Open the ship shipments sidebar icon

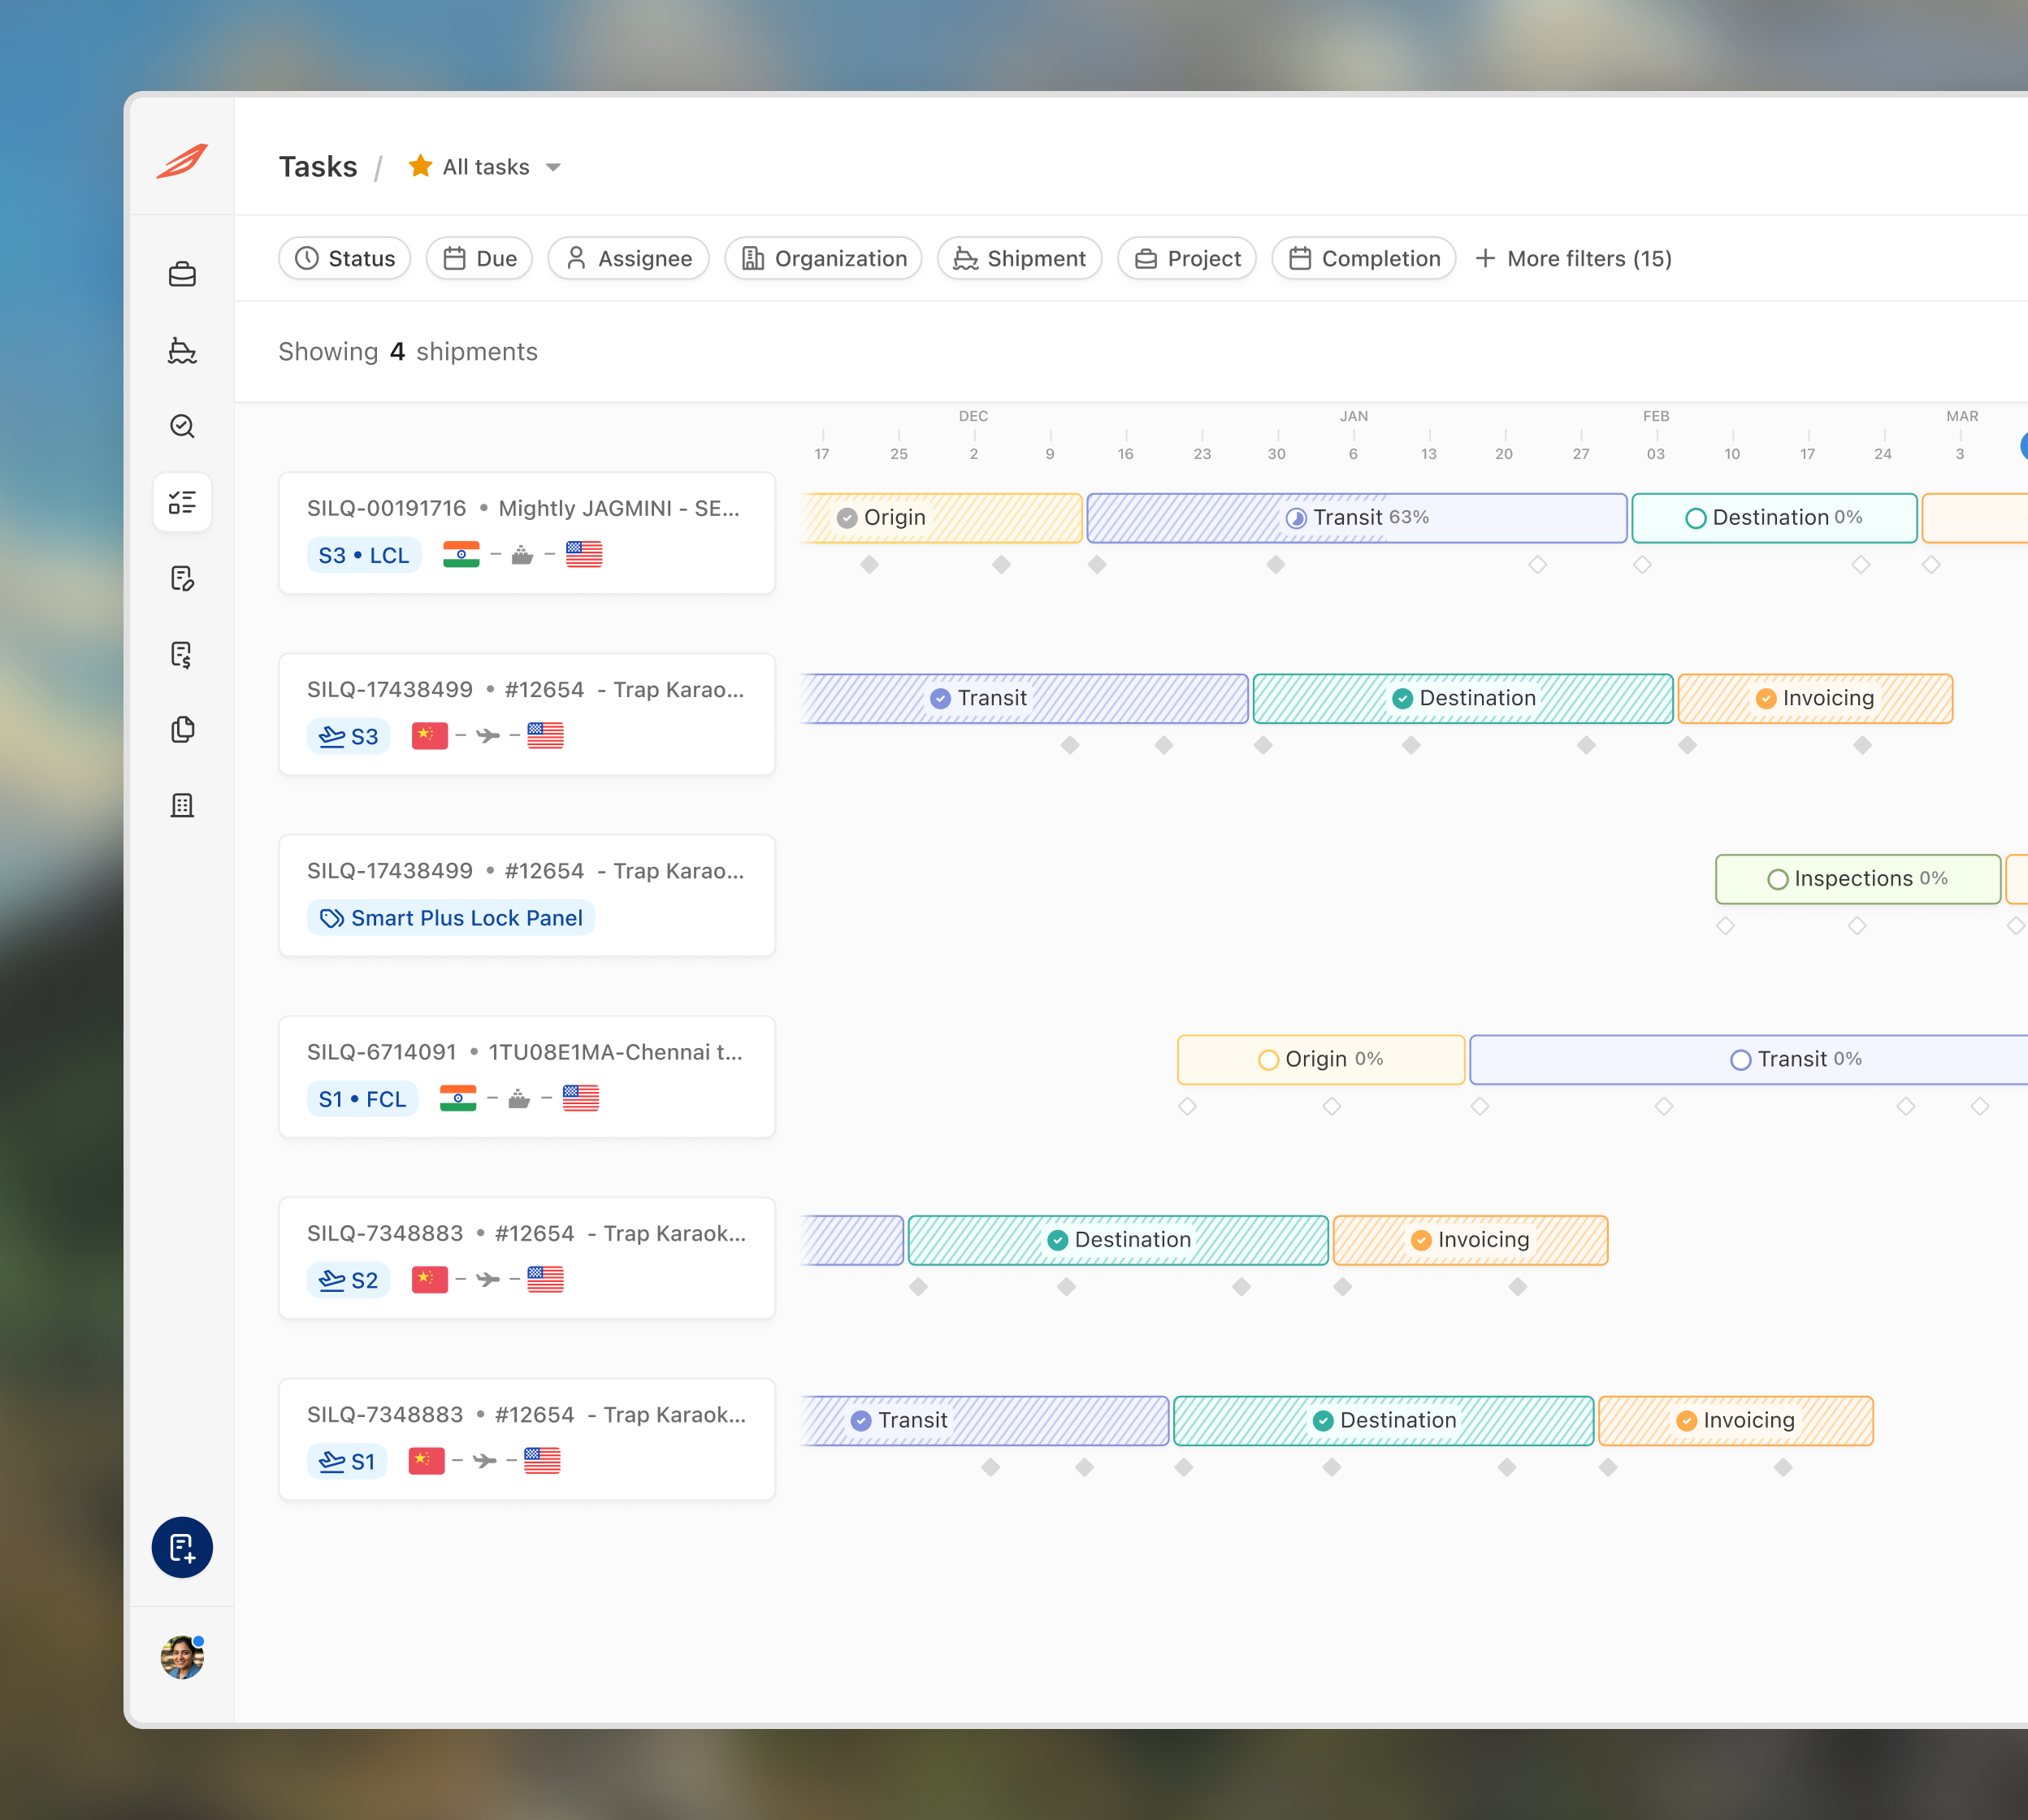point(182,350)
